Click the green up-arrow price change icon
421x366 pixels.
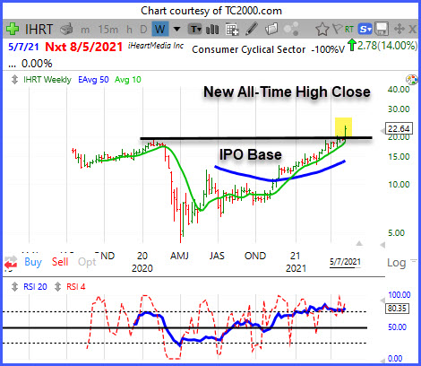(352, 45)
